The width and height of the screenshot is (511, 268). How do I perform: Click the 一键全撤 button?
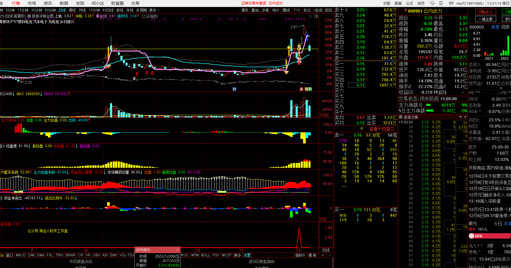pyautogui.click(x=485, y=19)
